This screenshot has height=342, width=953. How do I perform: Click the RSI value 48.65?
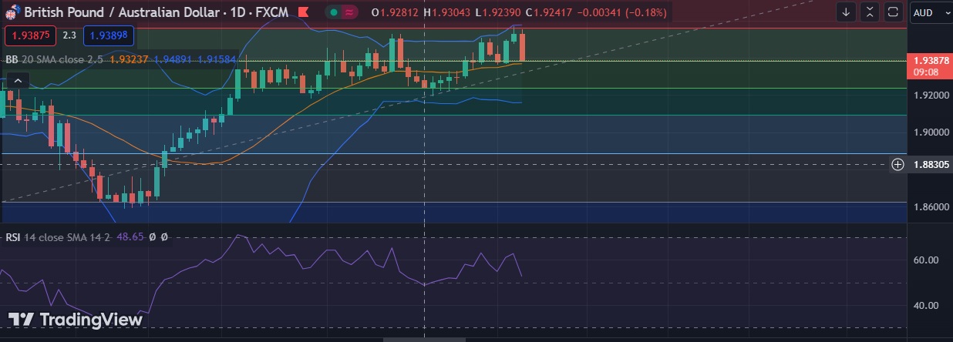tap(130, 237)
